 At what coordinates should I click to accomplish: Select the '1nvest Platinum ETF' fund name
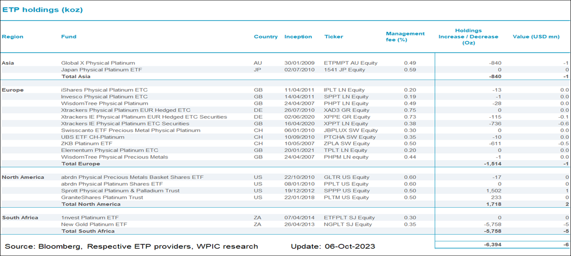89,218
